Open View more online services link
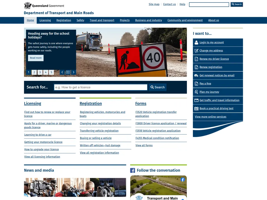Image resolution: width=267 pixels, height=200 pixels. pyautogui.click(x=211, y=117)
